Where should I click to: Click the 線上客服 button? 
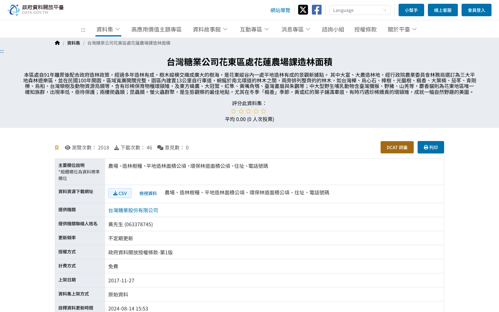(443, 10)
